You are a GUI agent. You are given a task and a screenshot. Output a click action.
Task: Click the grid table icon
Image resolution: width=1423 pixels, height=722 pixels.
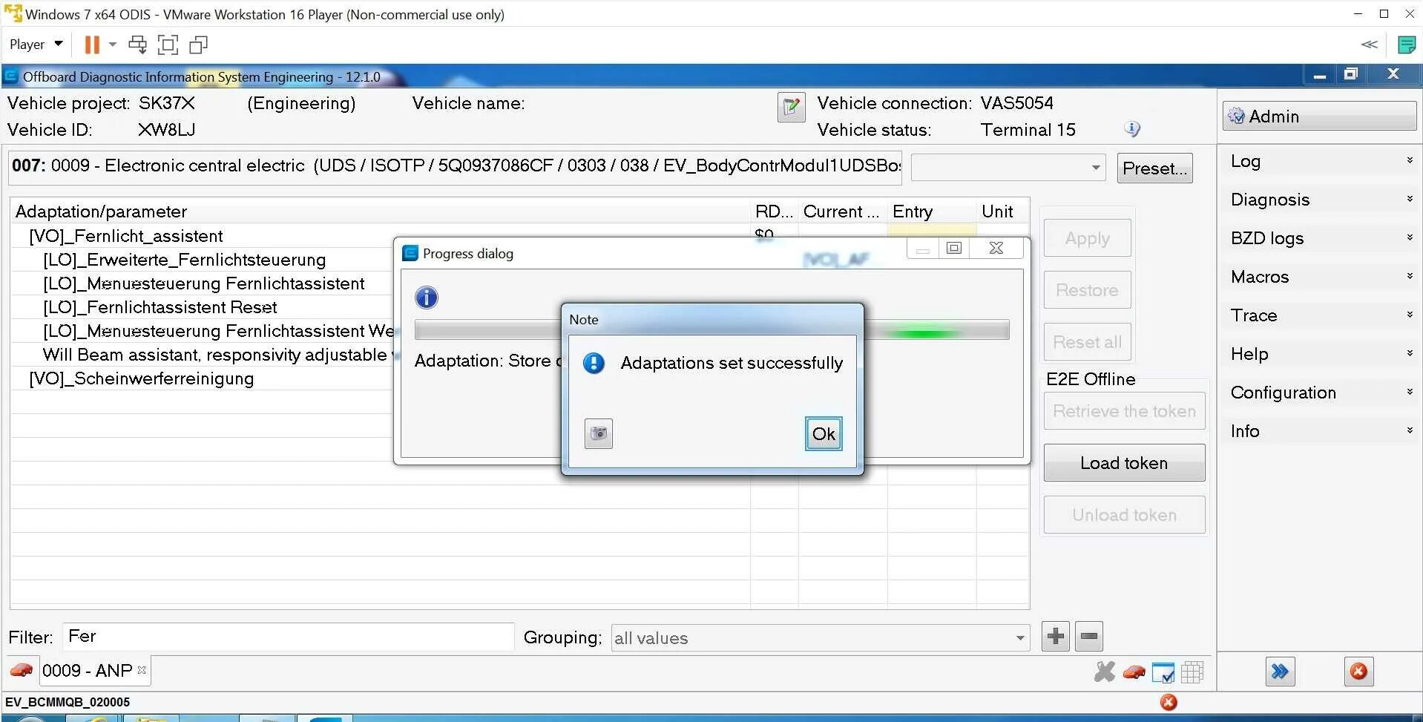coord(1192,672)
